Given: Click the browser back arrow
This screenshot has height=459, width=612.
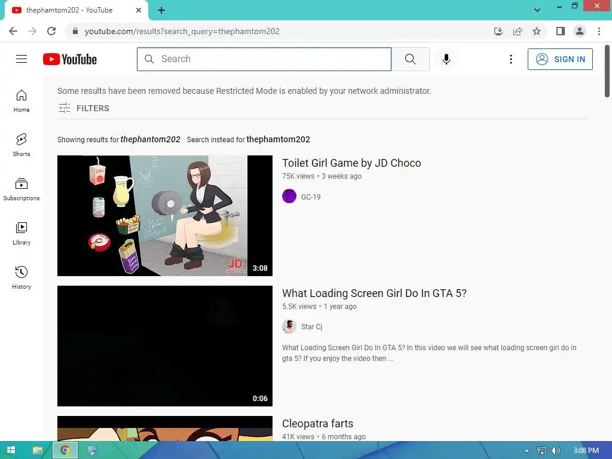Looking at the screenshot, I should (13, 31).
